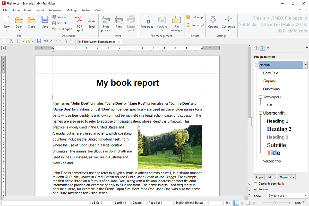
Task: Collapse the Überschrift style tree node
Action: pos(261,113)
